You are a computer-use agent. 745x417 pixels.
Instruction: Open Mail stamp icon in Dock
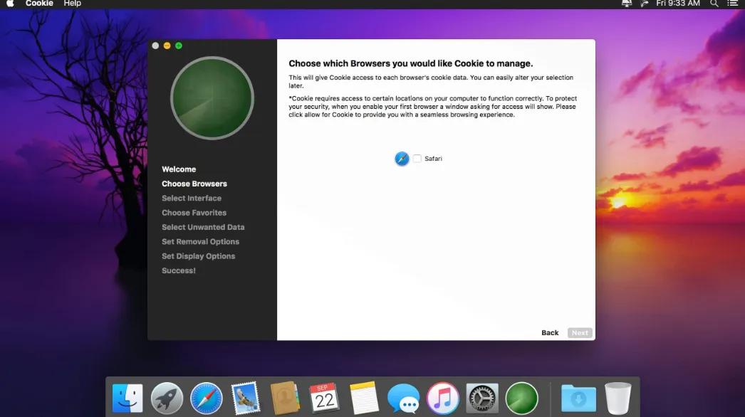(x=246, y=398)
